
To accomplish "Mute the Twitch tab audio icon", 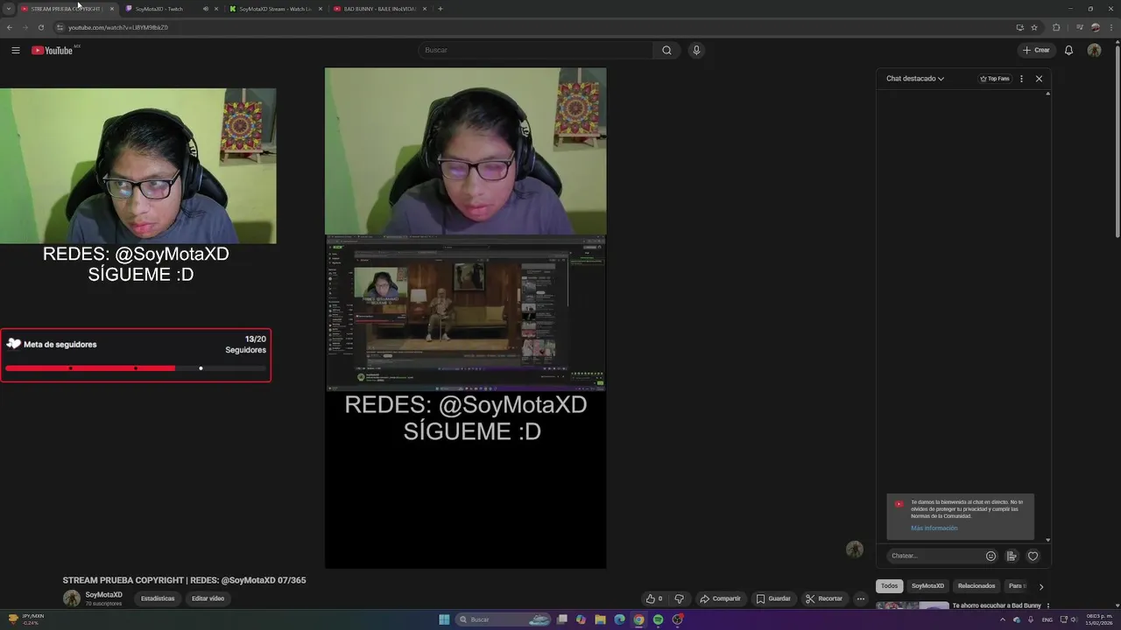I will click(x=205, y=9).
